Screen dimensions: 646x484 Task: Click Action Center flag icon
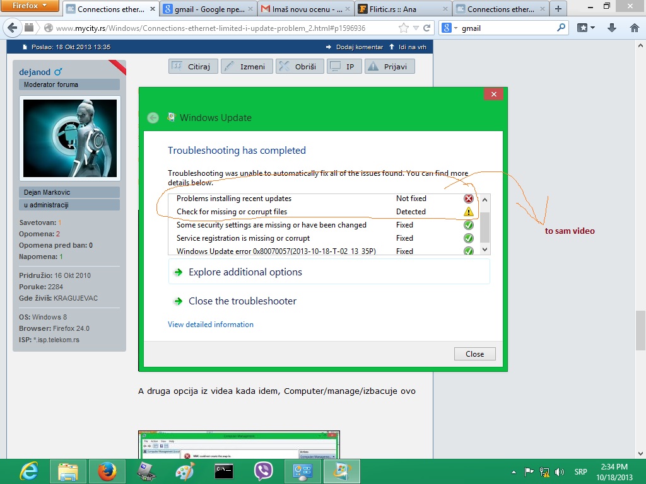(529, 471)
